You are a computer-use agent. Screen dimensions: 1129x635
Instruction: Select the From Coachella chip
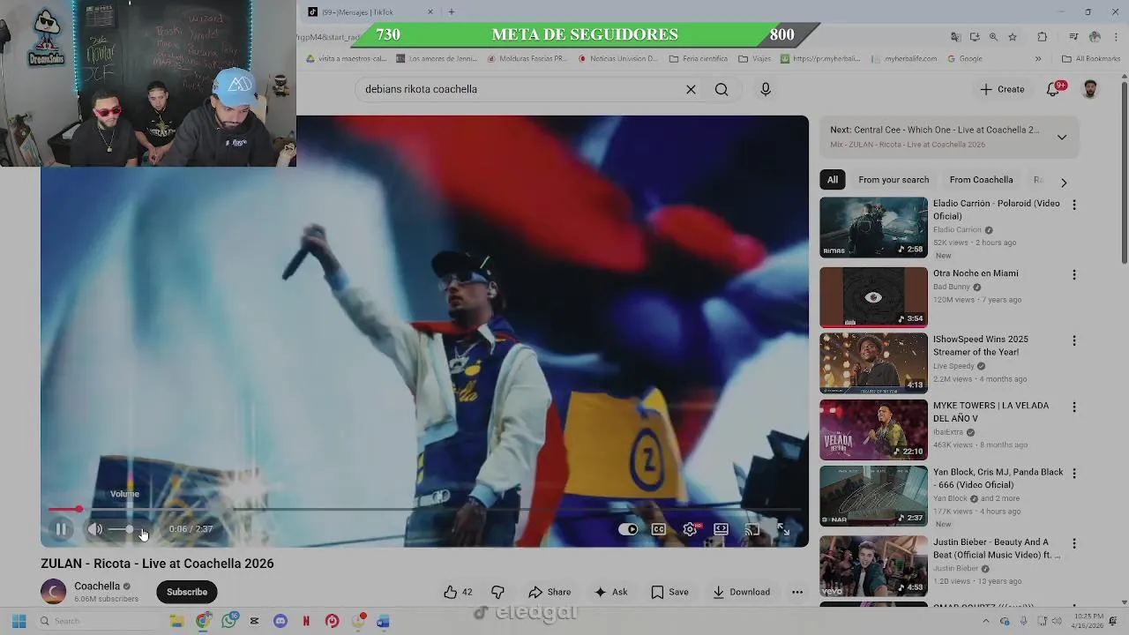click(x=981, y=180)
